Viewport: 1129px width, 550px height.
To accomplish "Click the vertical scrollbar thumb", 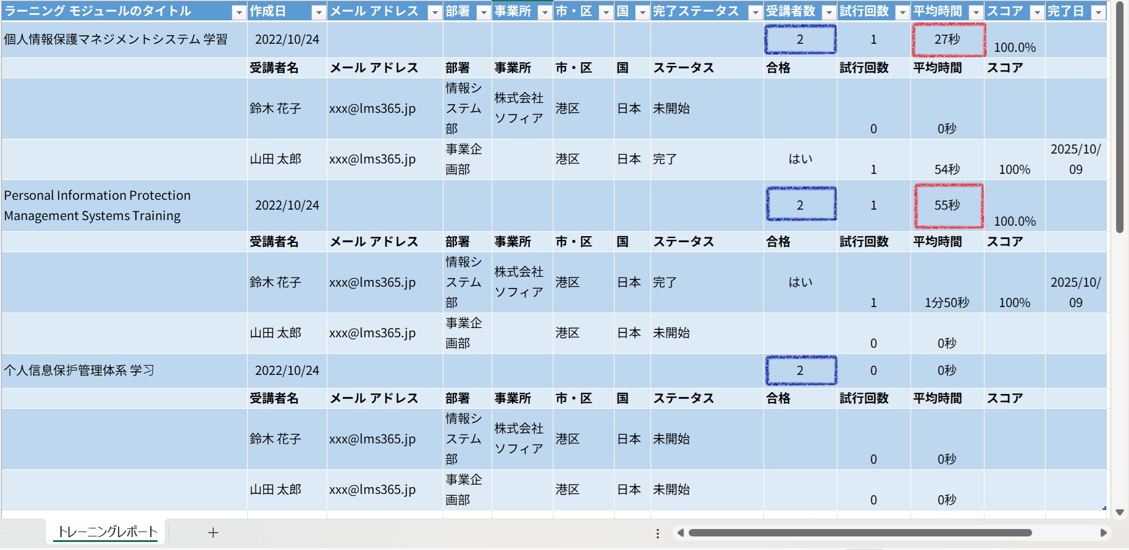I will pyautogui.click(x=1120, y=117).
